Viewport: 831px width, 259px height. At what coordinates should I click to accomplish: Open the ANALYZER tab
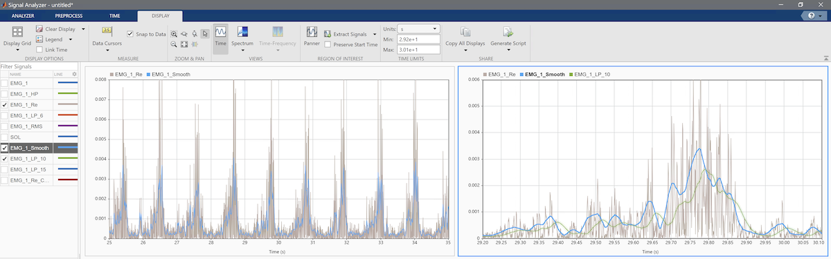coord(23,15)
